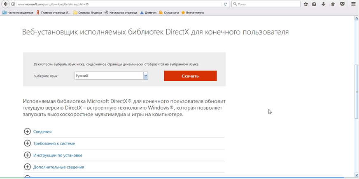Open the Firefox hamburger menu
The height and width of the screenshot is (179, 359).
click(x=353, y=4)
